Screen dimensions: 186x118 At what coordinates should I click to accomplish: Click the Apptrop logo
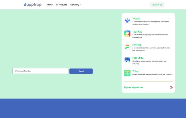(32, 5)
